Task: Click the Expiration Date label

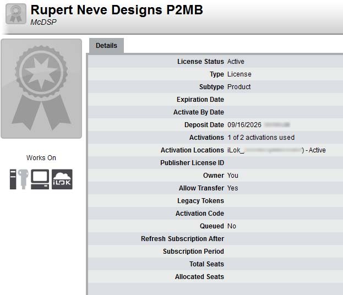Action: point(200,100)
